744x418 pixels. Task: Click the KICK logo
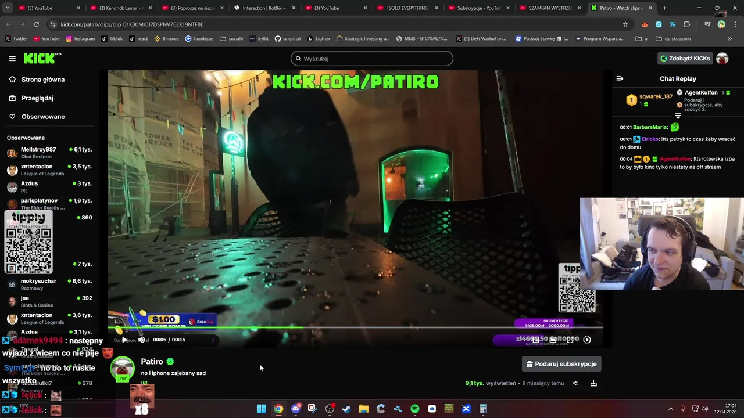tap(42, 59)
